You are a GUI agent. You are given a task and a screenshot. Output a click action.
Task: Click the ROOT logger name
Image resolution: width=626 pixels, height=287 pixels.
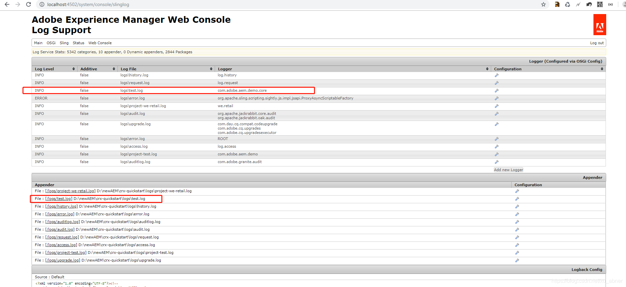click(x=223, y=139)
